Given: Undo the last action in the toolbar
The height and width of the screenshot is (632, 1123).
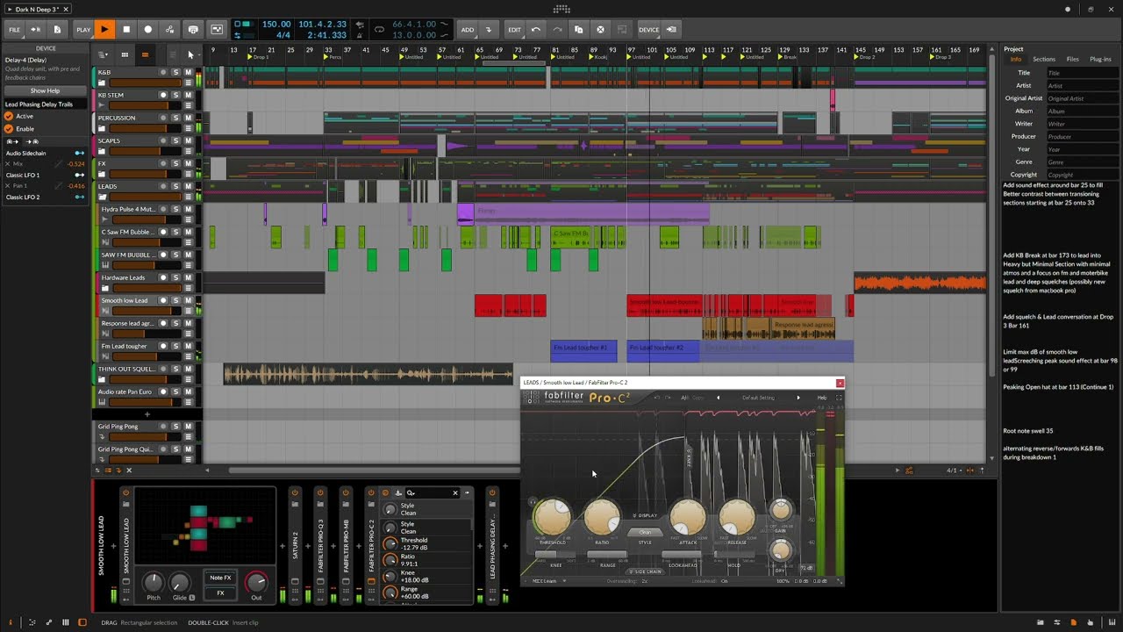Looking at the screenshot, I should click(536, 29).
